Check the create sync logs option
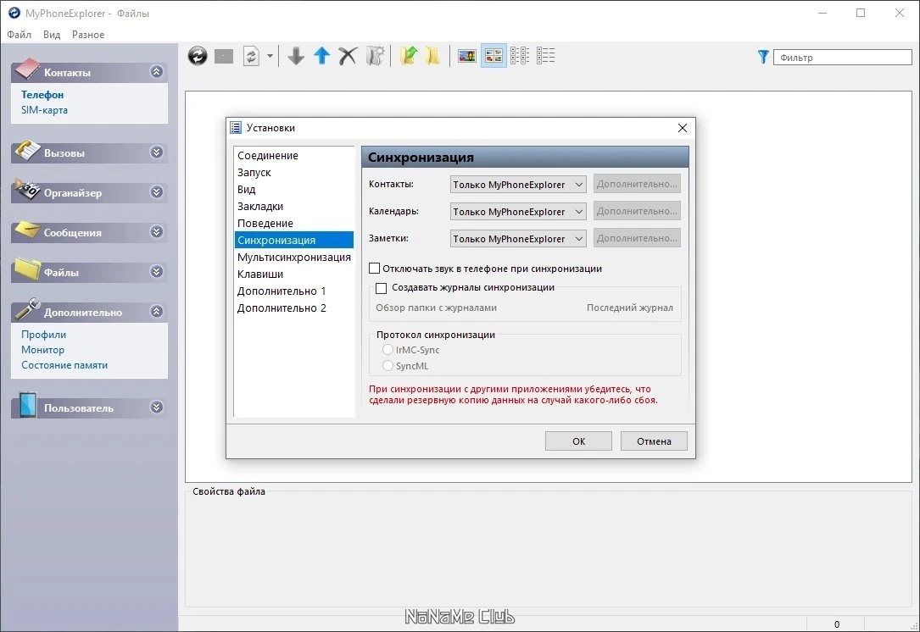920x632 pixels. click(x=381, y=288)
